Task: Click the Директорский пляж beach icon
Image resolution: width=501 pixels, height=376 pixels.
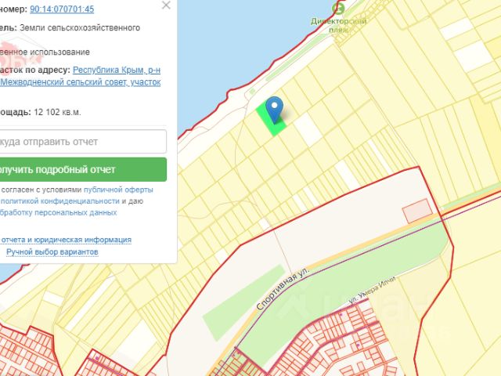Action: [x=338, y=9]
